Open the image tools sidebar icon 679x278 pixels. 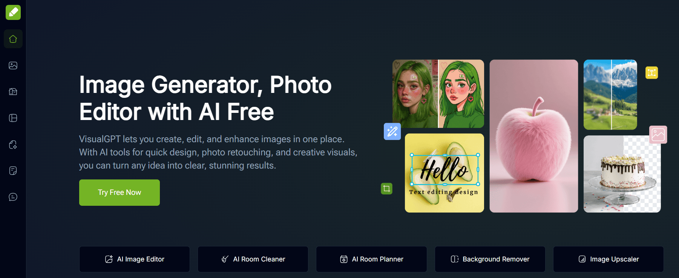13,65
